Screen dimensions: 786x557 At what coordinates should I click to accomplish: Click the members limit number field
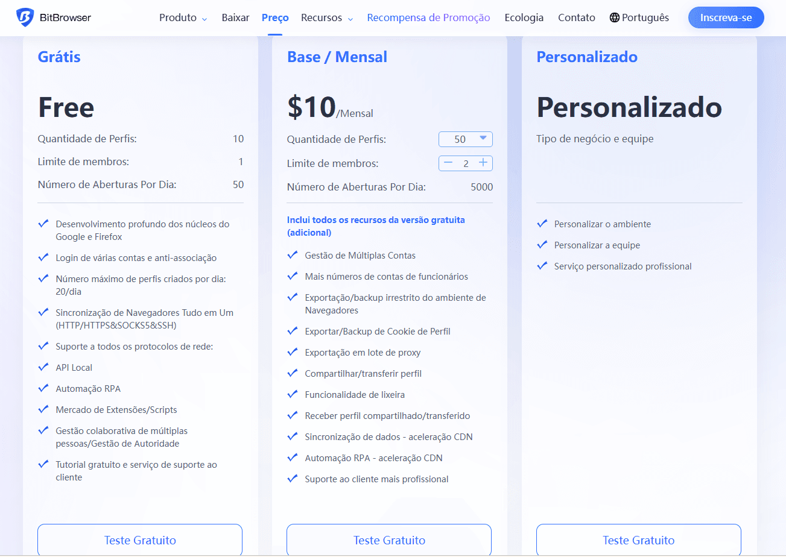466,163
